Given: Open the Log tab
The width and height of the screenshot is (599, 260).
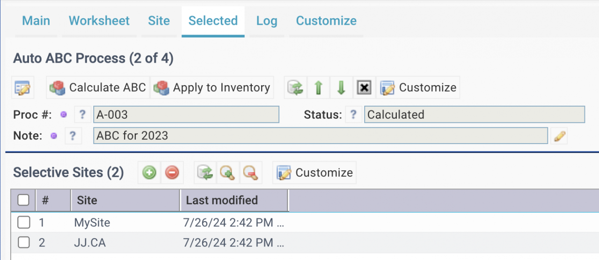Looking at the screenshot, I should click(x=267, y=21).
